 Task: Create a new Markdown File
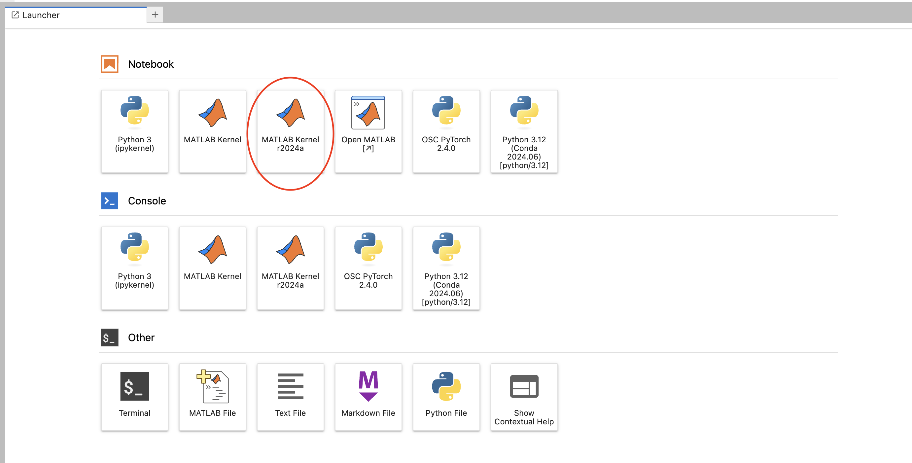[x=368, y=396]
